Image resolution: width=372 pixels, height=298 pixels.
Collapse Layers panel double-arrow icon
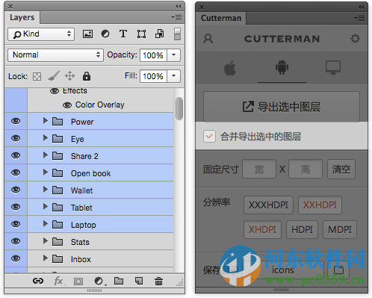click(178, 7)
